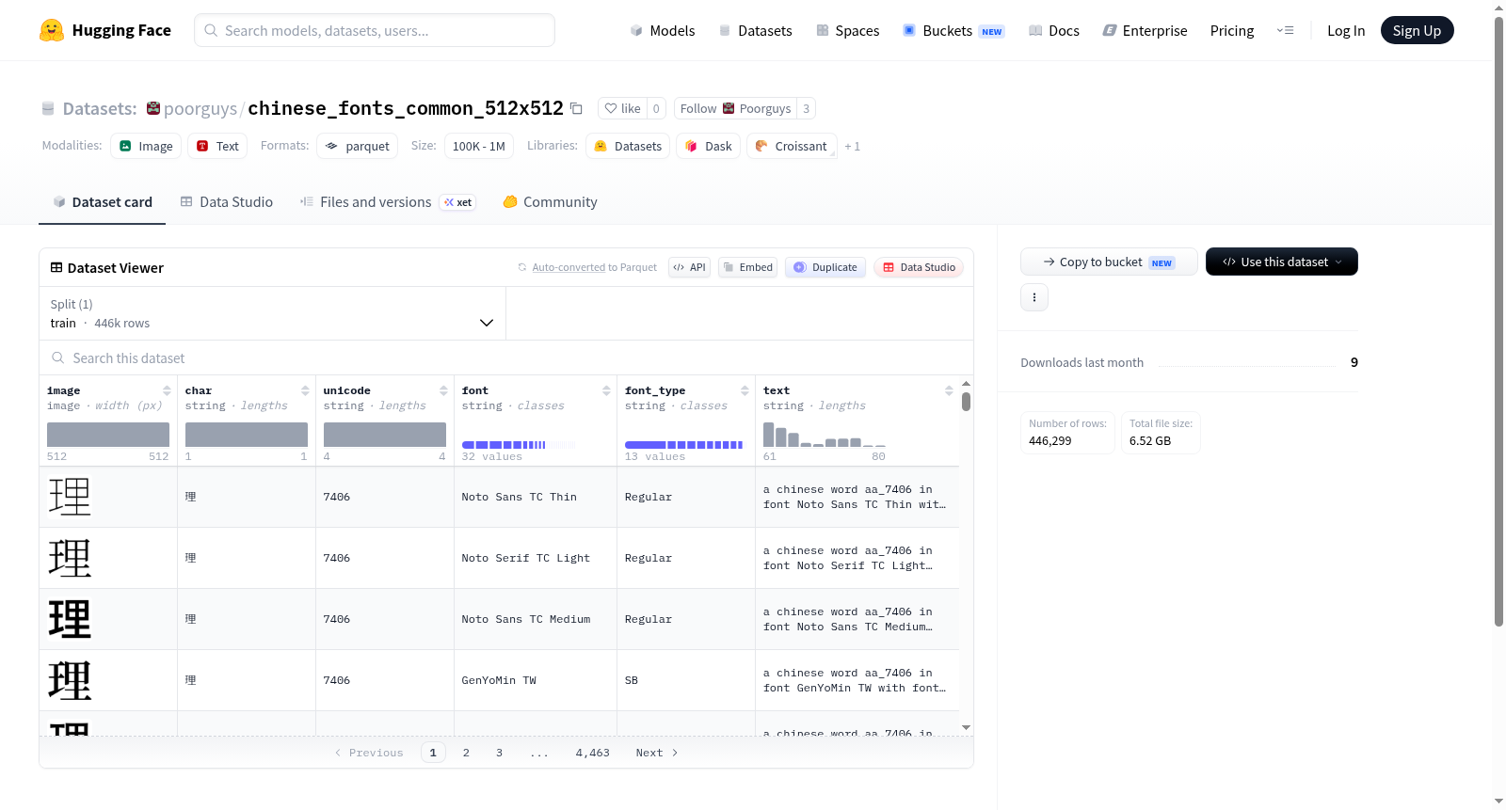Screen dimensions: 1506x810
Task: Click the Poorguys avatar before dataset name
Action: pos(153,108)
